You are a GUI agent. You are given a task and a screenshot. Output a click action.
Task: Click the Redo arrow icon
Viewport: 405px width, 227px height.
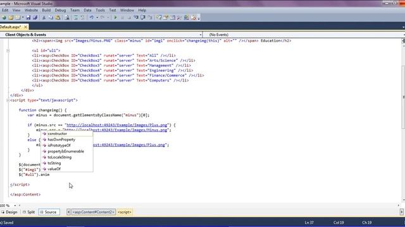click(x=103, y=18)
